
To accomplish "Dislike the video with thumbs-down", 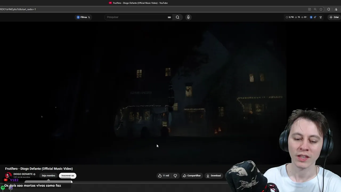I will click(x=175, y=175).
